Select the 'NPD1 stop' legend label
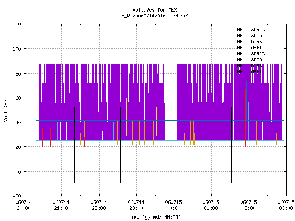Screen dimensions: 295x221 [x=249, y=59]
